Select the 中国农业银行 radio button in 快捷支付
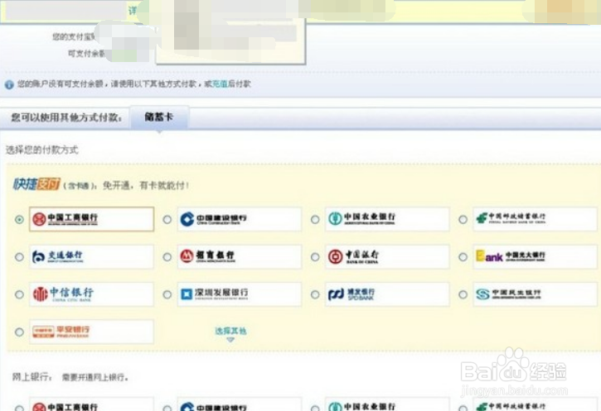This screenshot has height=411, width=601. [315, 219]
